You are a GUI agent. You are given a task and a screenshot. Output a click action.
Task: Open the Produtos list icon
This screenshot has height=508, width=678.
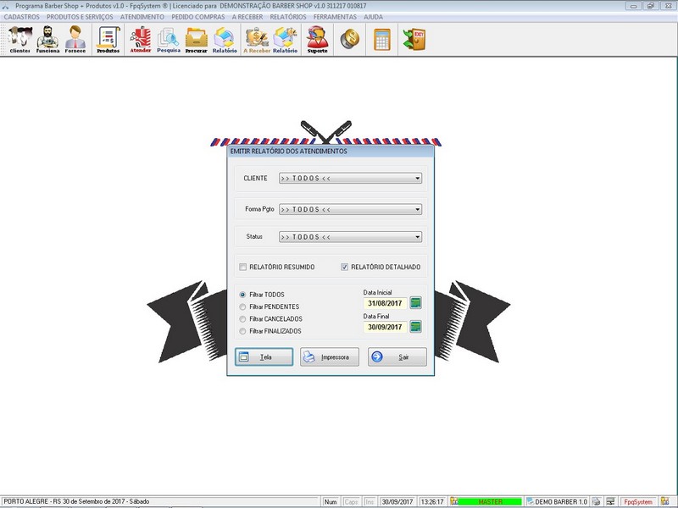[108, 40]
